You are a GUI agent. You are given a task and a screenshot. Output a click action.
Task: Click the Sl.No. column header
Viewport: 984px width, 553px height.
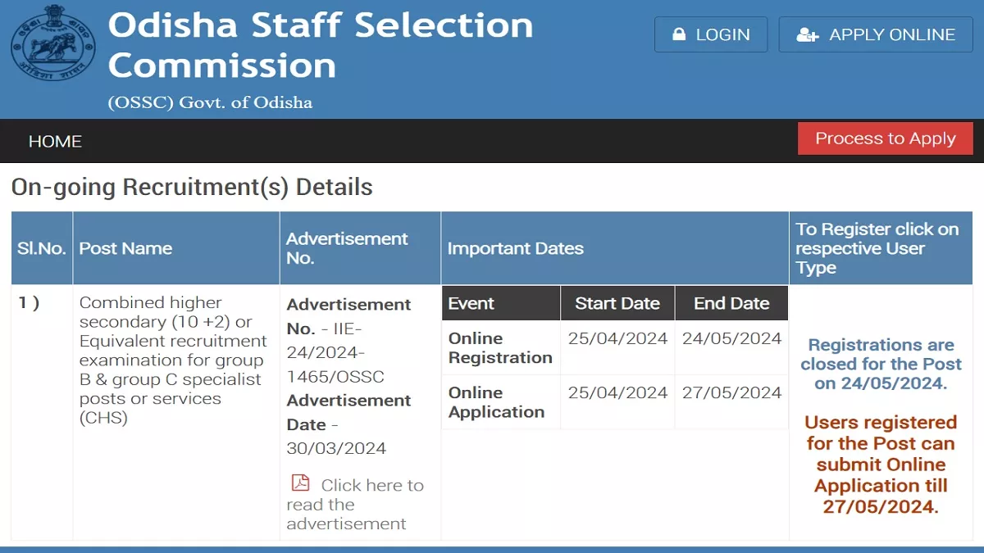coord(42,248)
